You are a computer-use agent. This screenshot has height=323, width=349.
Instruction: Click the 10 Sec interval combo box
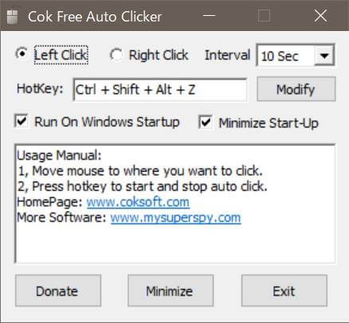pos(296,56)
